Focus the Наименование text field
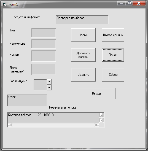Screen dimensions: 148x151 (44, 44)
